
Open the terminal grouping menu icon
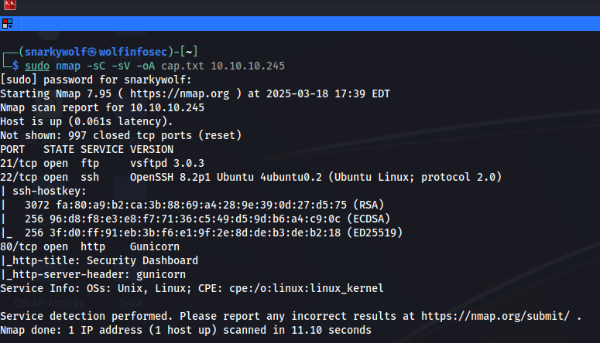7,24
